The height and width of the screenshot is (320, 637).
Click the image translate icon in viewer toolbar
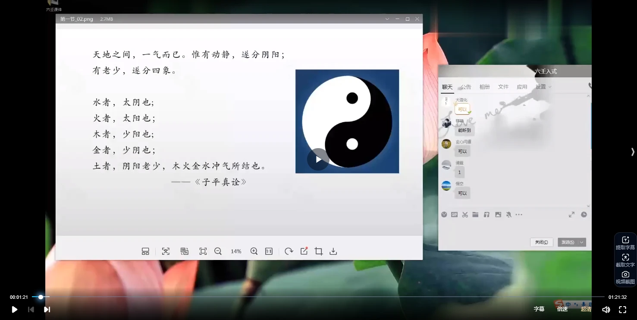coord(185,251)
